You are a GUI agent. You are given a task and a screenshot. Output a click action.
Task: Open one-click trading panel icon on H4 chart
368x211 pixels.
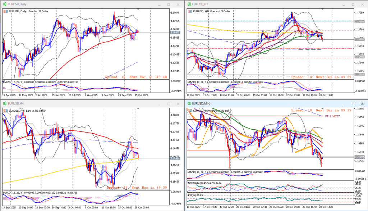coord(5,111)
